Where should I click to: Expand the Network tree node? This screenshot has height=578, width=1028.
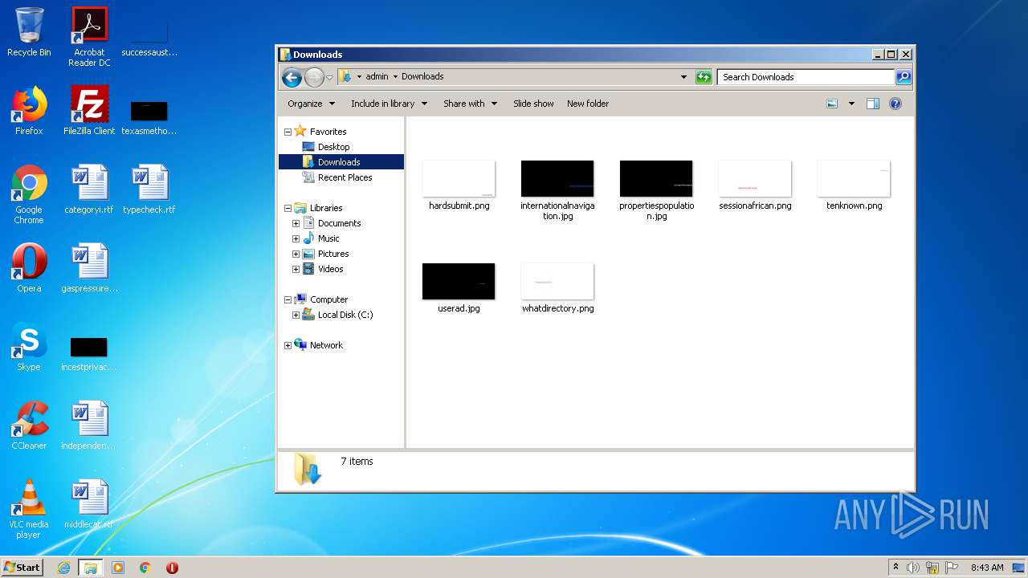pyautogui.click(x=288, y=345)
